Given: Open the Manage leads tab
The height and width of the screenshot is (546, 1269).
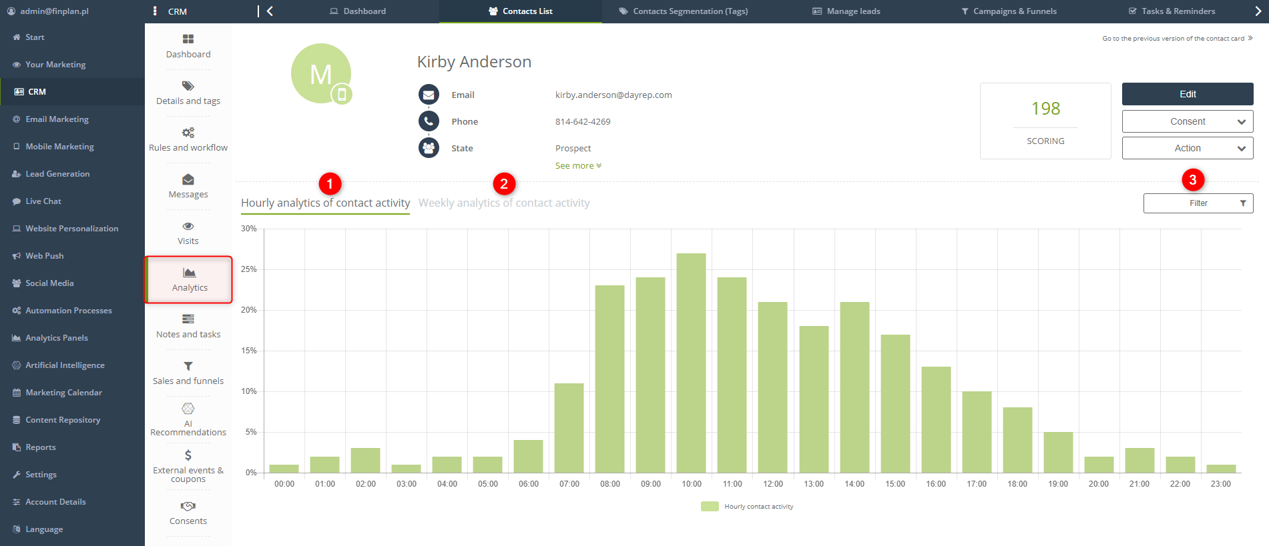Looking at the screenshot, I should pos(846,11).
